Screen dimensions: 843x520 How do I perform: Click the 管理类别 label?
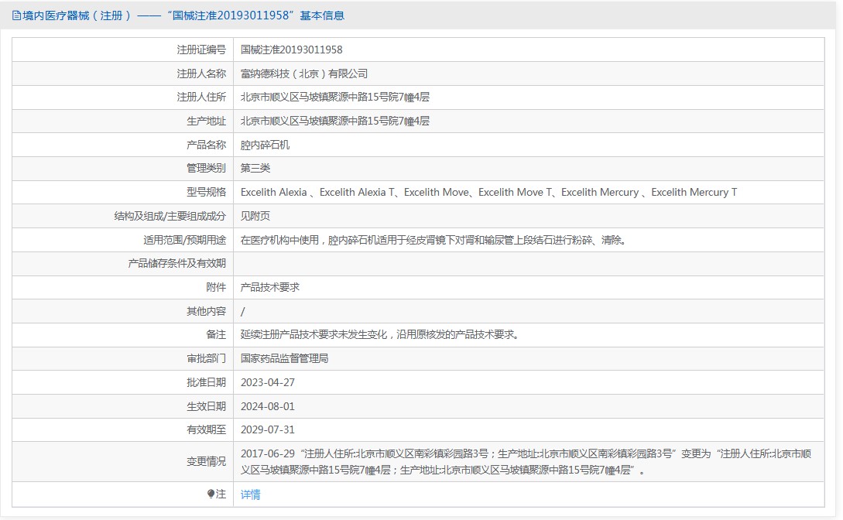tap(206, 168)
